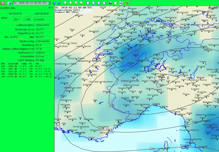This screenshot has width=219, height=152.
Task: Pan the map up with round arrow
Action: click(x=99, y=3)
